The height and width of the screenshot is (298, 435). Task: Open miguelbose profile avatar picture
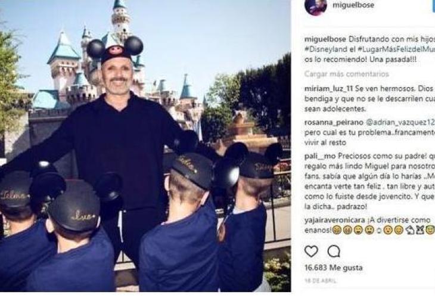(316, 6)
